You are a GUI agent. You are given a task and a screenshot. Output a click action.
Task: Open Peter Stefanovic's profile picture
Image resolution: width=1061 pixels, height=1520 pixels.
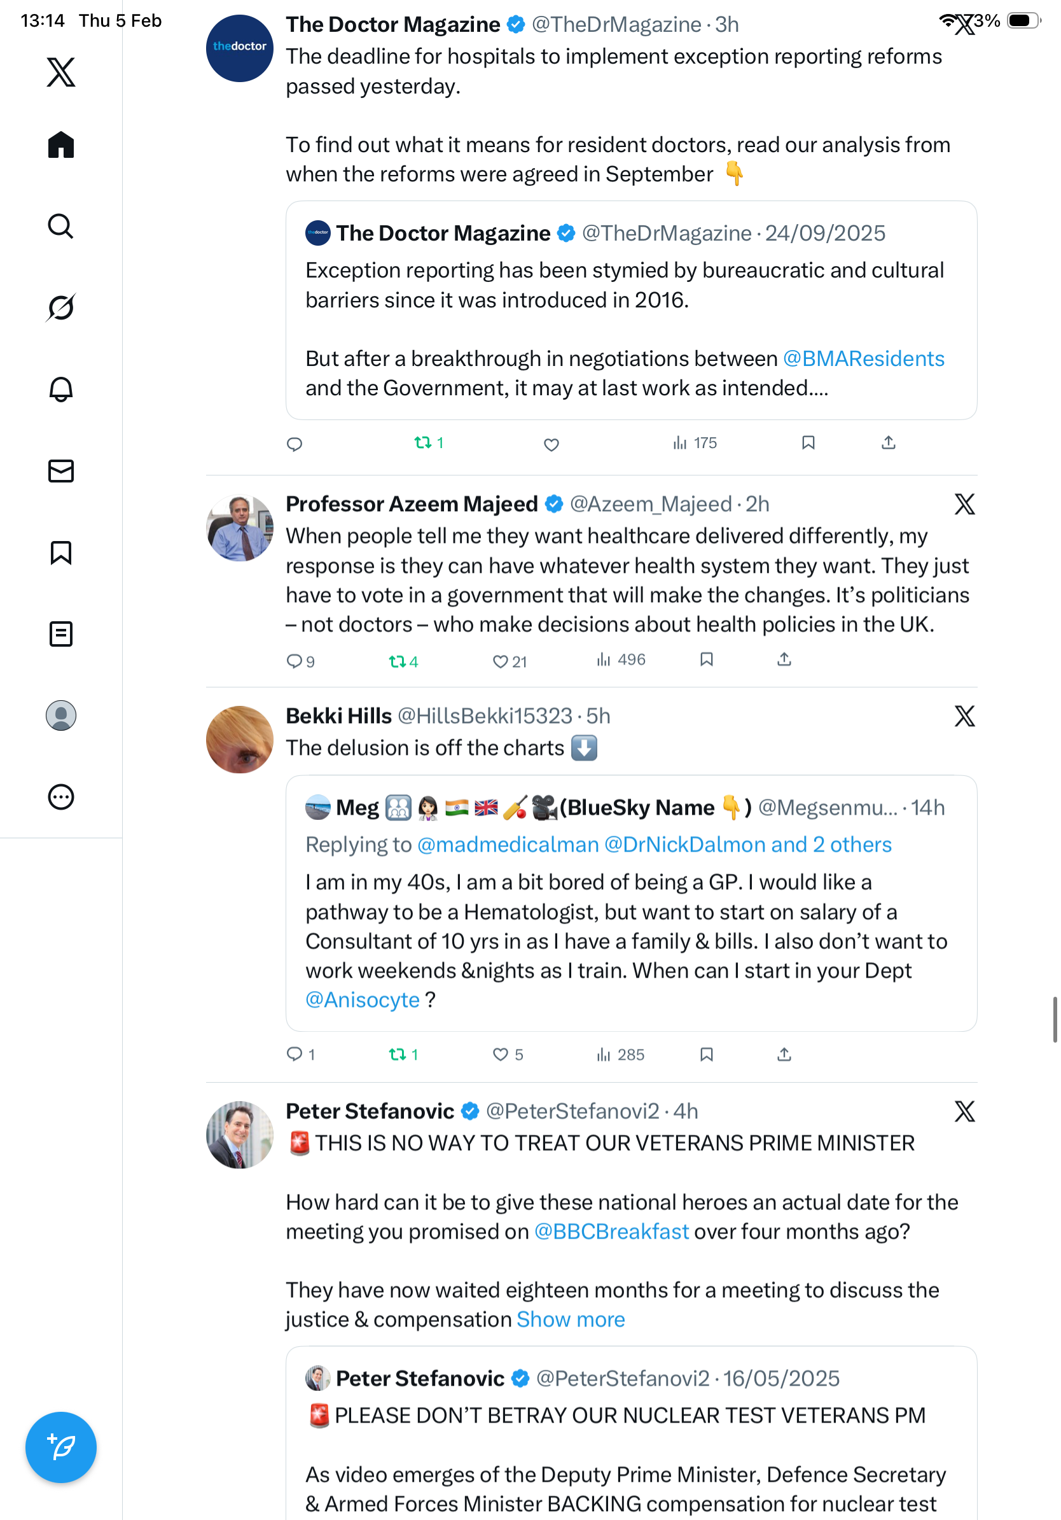239,1135
